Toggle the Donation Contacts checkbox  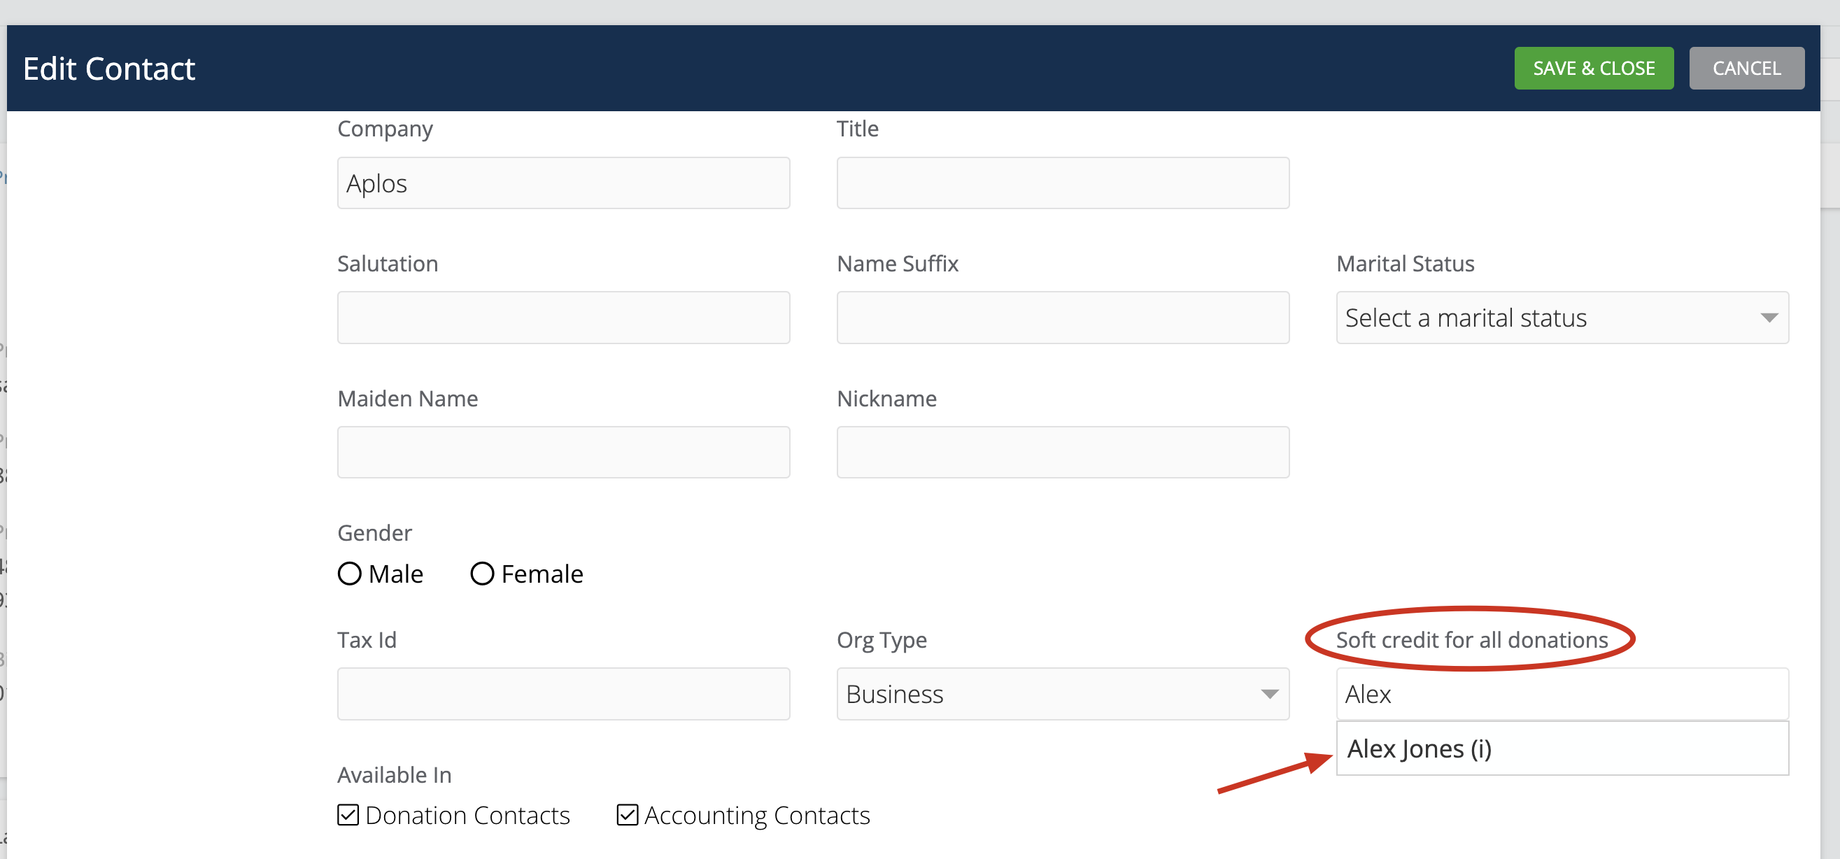pos(348,815)
